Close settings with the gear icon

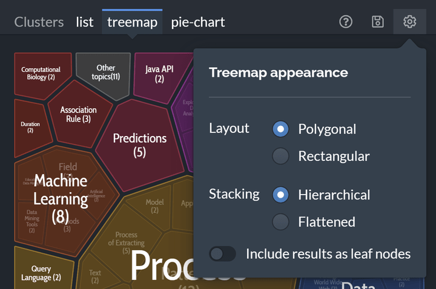409,22
